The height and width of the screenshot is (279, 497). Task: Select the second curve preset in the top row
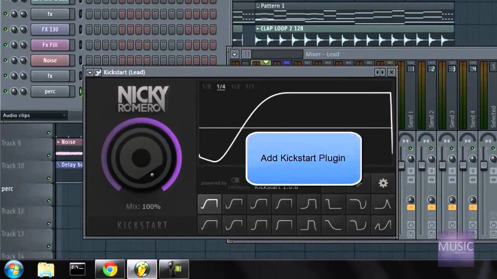pos(234,204)
